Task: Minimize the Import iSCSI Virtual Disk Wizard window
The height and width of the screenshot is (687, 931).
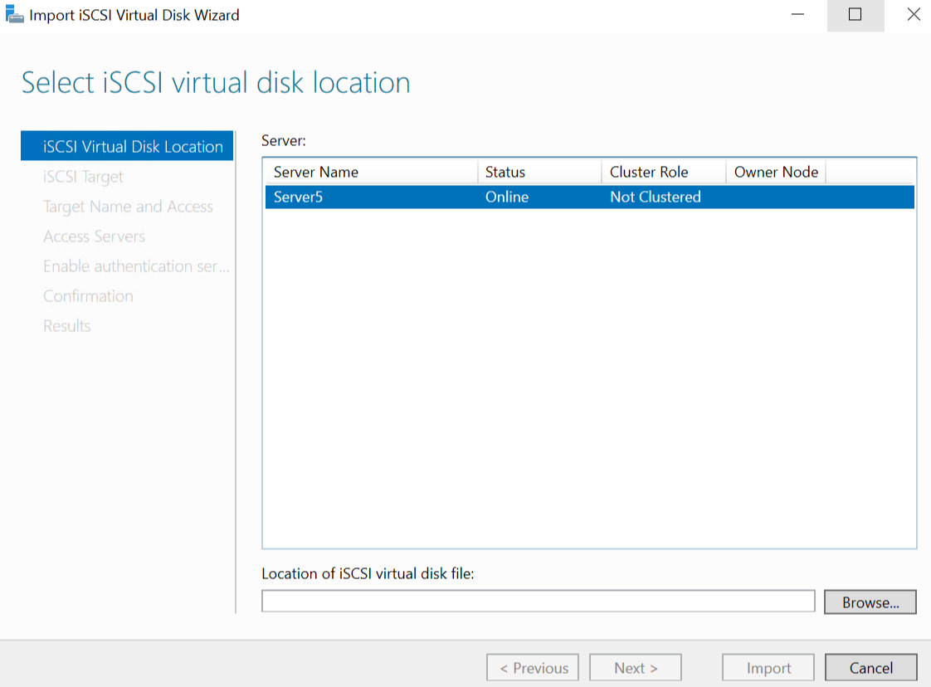Action: coord(797,15)
